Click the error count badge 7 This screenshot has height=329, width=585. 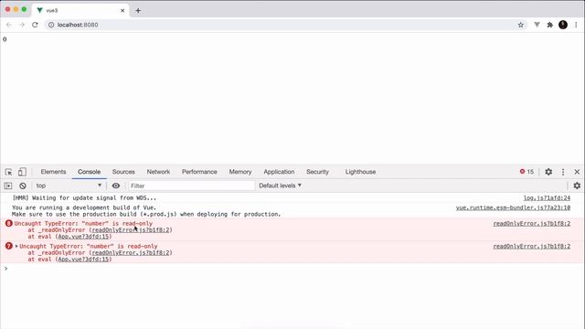(9, 246)
